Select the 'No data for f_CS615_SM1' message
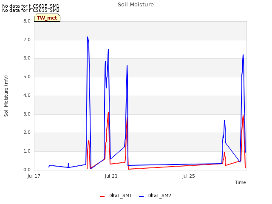 point(31,6)
